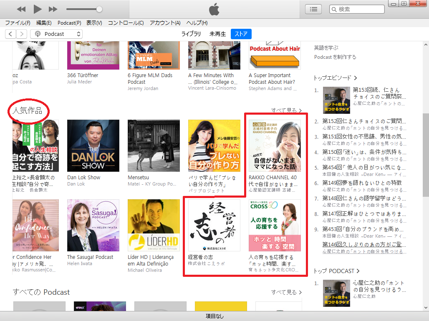Image resolution: width=429 pixels, height=321 pixels.
Task: Open the Her Confidence Her Way artwork
Action: coord(35,225)
